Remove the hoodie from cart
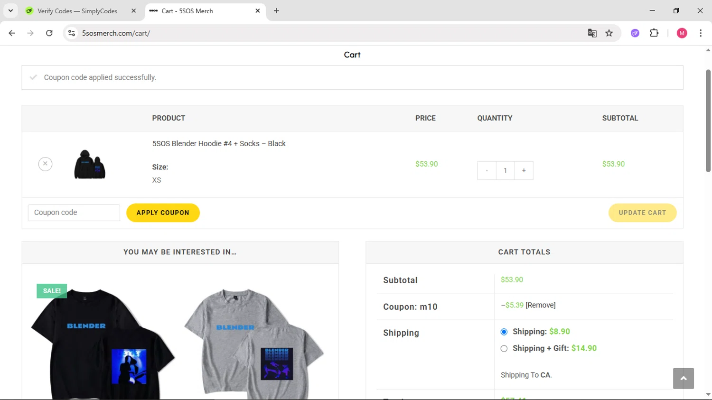This screenshot has height=400, width=712. click(x=45, y=164)
